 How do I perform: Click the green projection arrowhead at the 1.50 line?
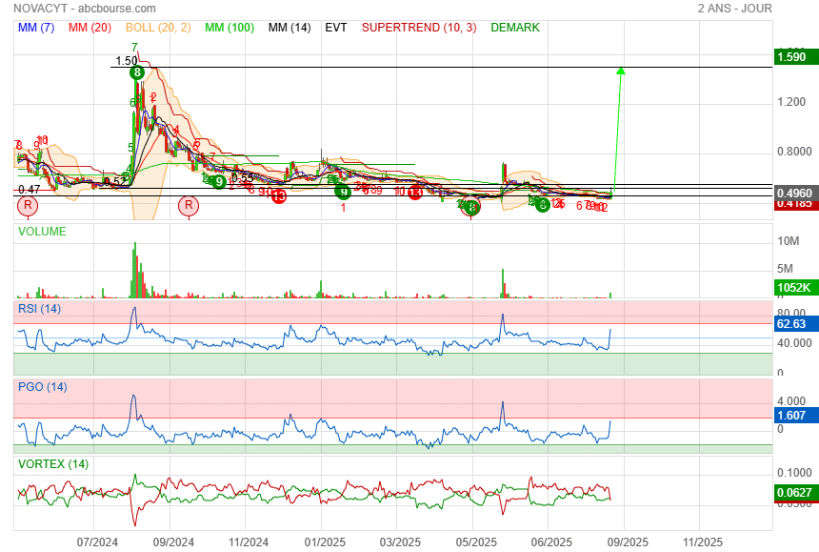pyautogui.click(x=621, y=71)
